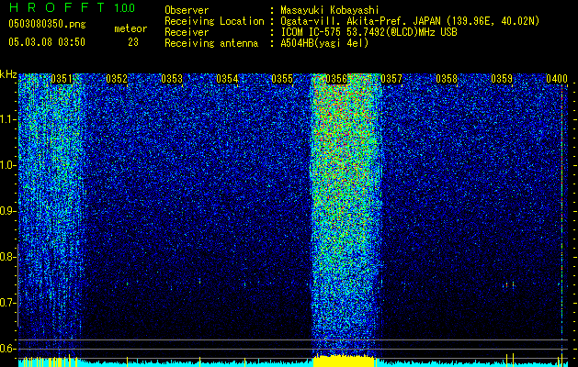Click the kHz axis unit label
Viewport: 578px width, 367px height.
click(x=8, y=74)
